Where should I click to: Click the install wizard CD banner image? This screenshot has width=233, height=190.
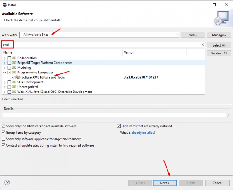point(221,18)
